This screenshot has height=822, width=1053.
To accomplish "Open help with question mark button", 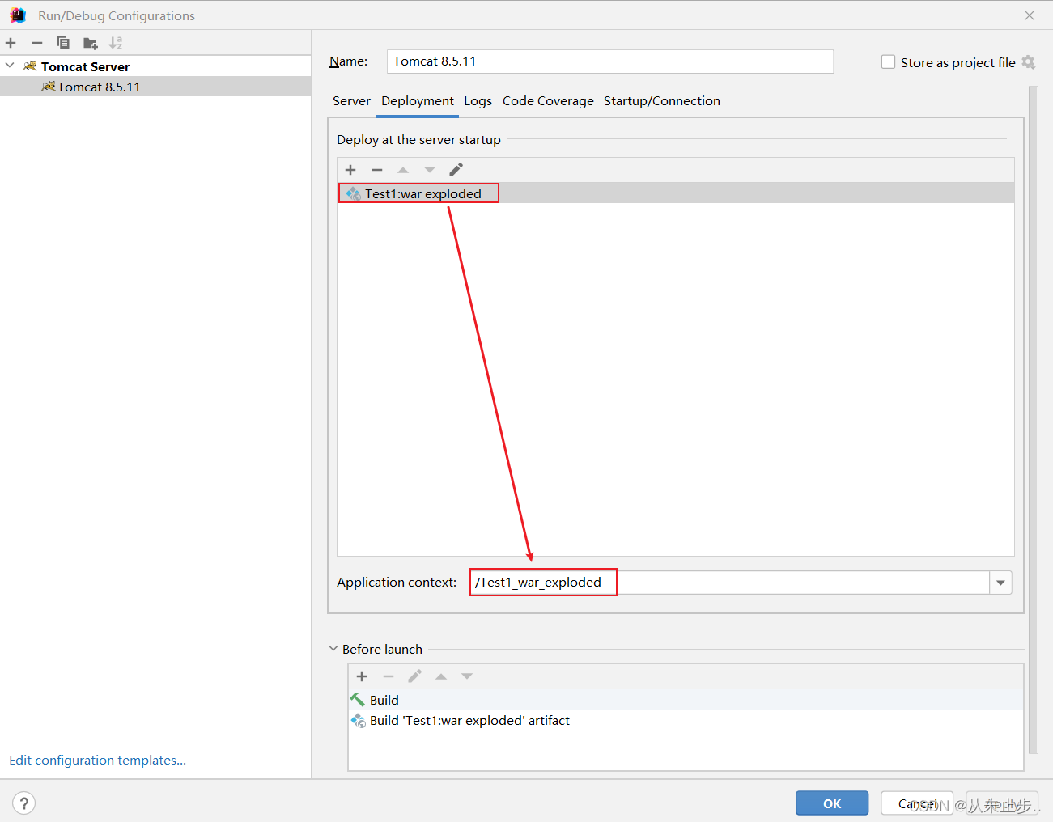I will pos(24,803).
